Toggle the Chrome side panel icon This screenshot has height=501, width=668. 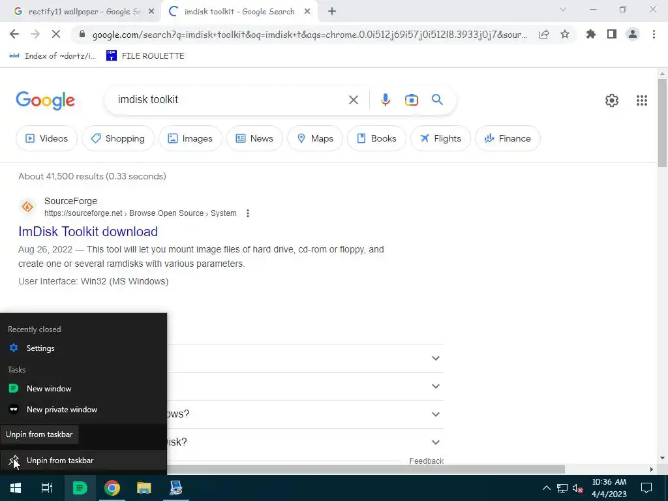point(612,35)
